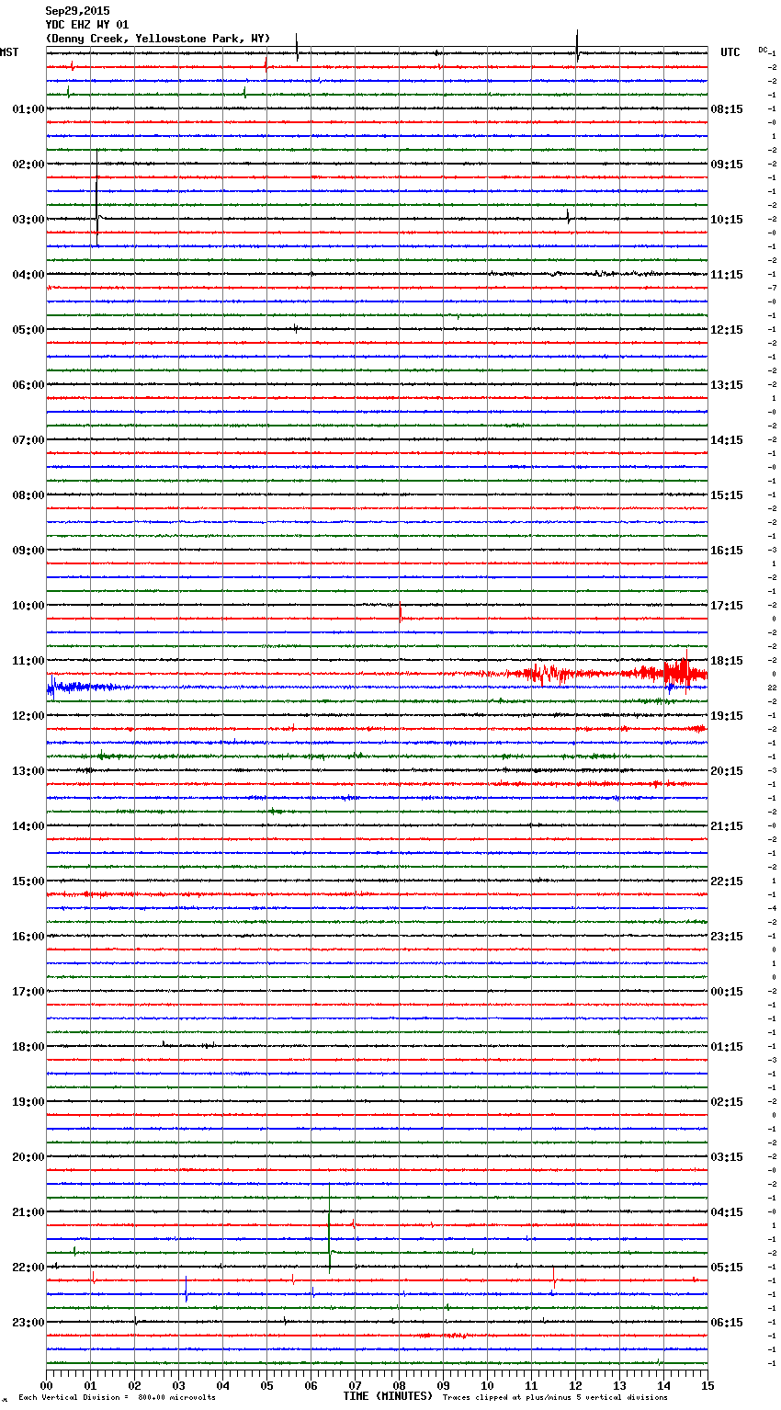Click the date label Sep29,2015
This screenshot has height=1410, width=781.
(77, 11)
